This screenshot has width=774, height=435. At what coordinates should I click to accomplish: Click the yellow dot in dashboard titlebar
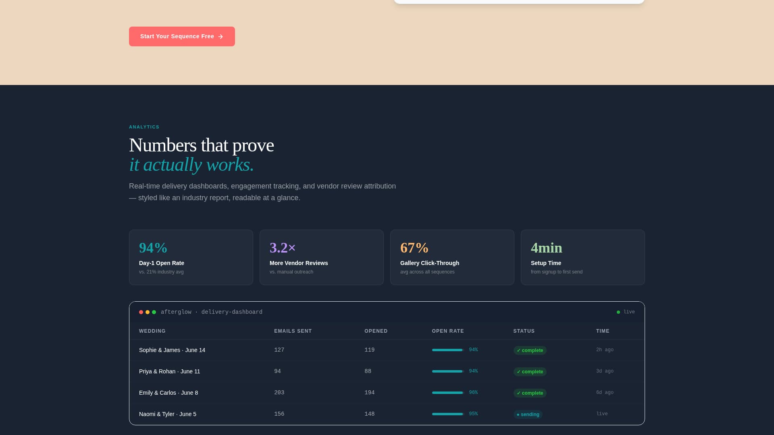[148, 312]
